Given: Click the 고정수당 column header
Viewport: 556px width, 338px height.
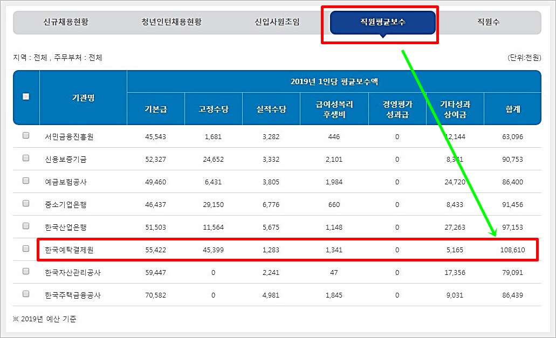Looking at the screenshot, I should click(214, 109).
